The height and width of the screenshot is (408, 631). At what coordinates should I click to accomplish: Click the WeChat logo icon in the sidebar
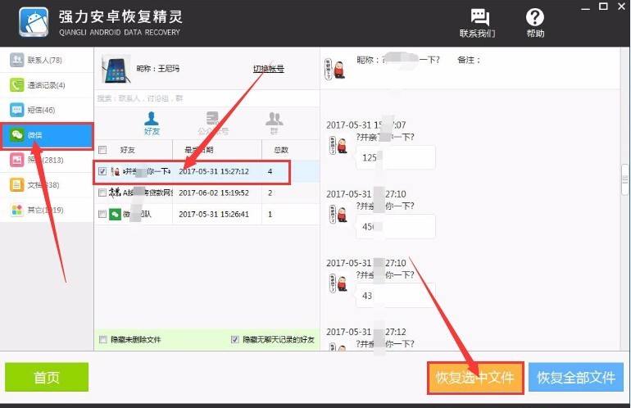[17, 135]
